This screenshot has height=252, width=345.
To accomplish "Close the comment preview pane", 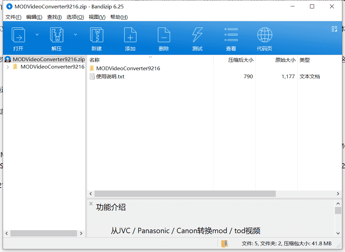I will [x=91, y=204].
